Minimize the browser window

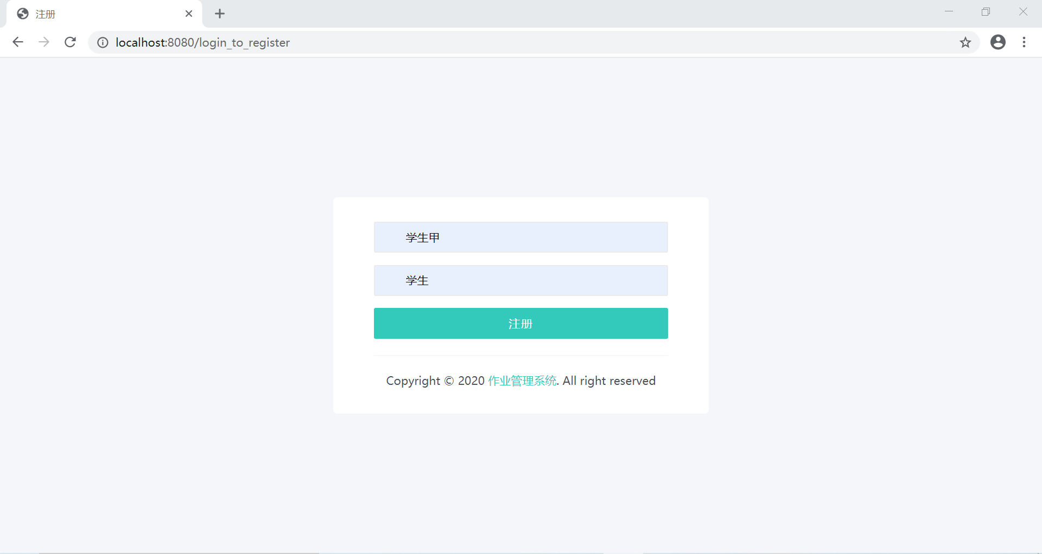949,11
